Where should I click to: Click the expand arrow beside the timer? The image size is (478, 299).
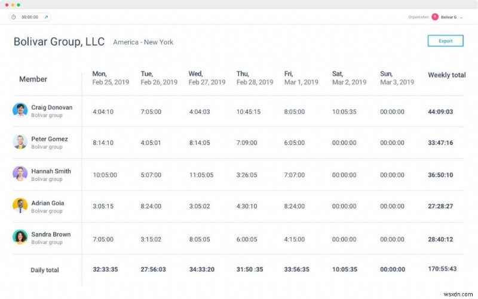(x=46, y=17)
